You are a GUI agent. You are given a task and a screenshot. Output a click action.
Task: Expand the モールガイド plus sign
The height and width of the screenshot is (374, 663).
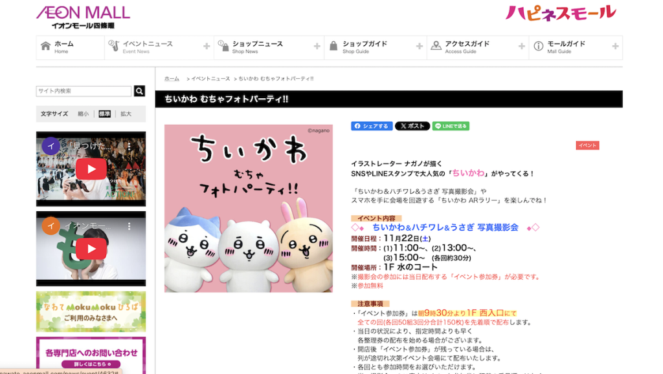pos(616,47)
